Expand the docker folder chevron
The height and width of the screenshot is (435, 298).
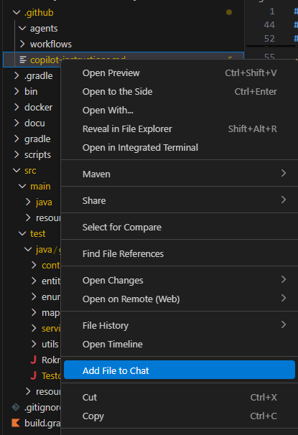coord(17,108)
